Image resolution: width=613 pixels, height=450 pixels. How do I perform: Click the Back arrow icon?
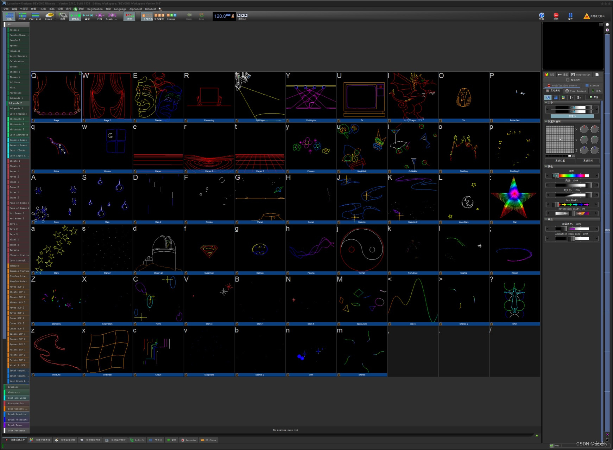pyautogui.click(x=189, y=16)
